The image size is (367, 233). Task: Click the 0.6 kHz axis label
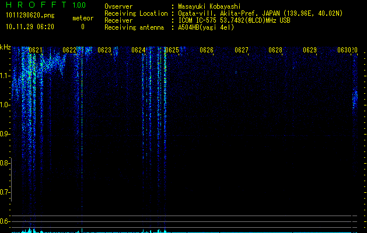point(5,221)
